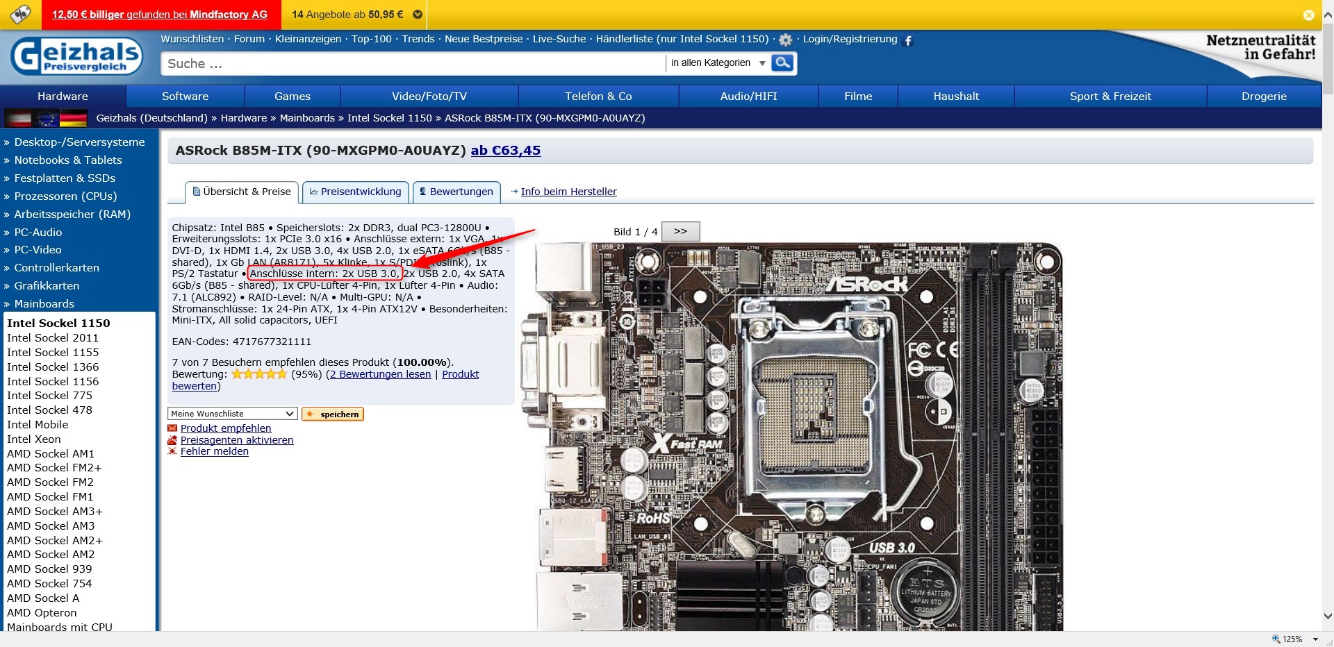Screen dimensions: 1334x647
Task: Open the browser zoom level dropdown at 125%
Action: pyautogui.click(x=1315, y=639)
